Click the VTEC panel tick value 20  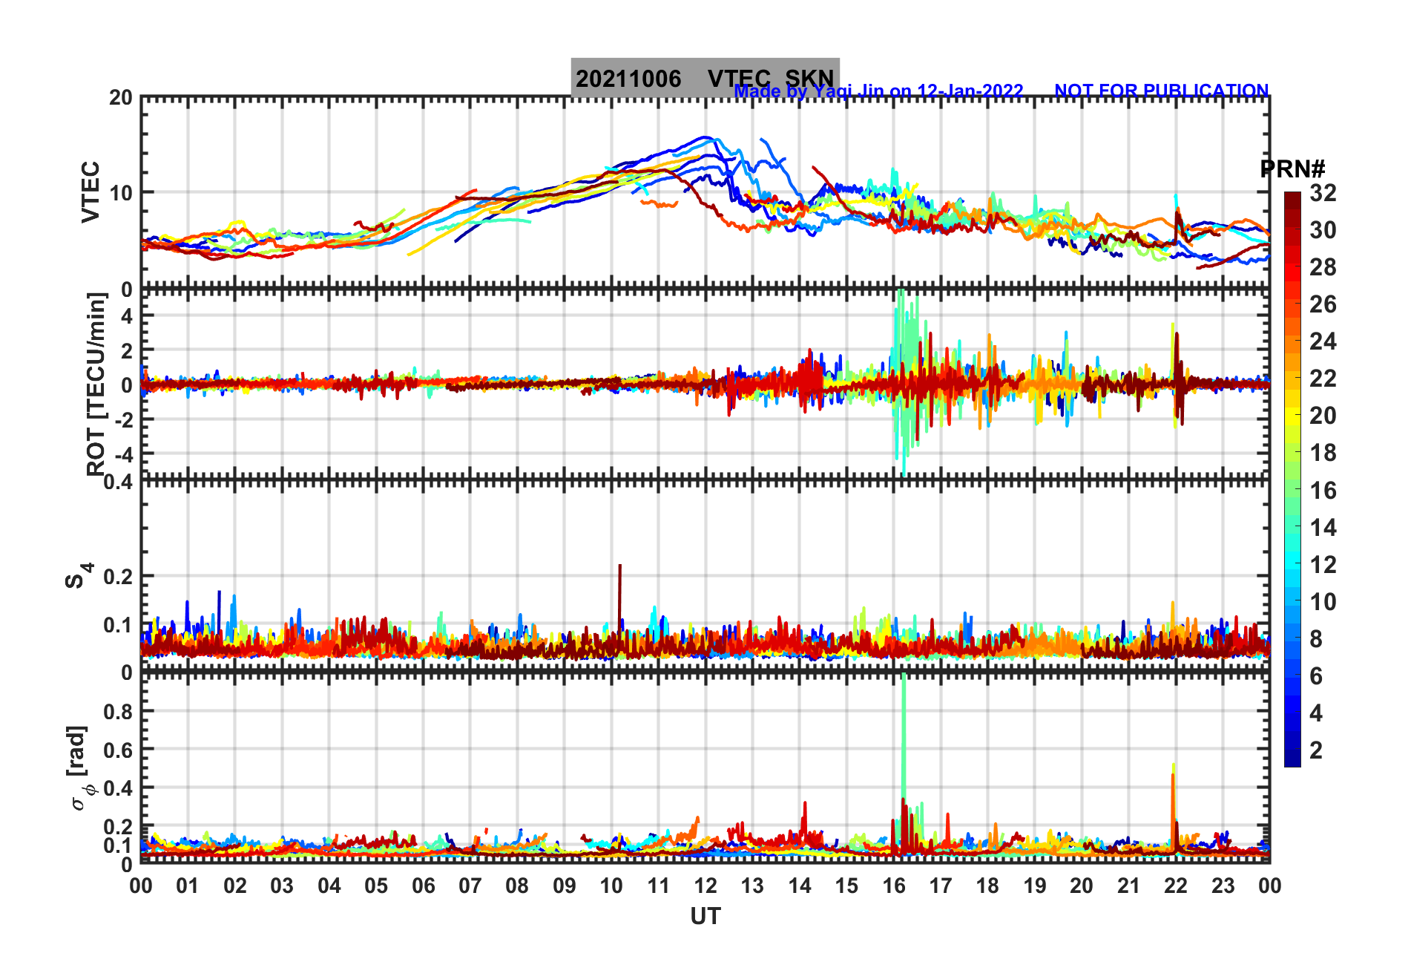coord(121,98)
